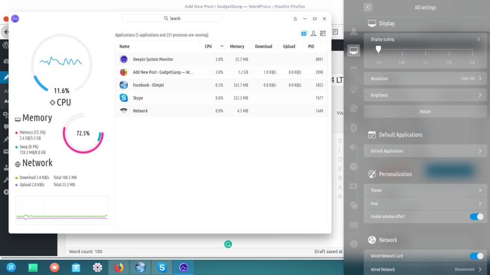Open Bluetooth settings from the sidebar
Viewport: 490px width, 275px height.
tap(353, 128)
